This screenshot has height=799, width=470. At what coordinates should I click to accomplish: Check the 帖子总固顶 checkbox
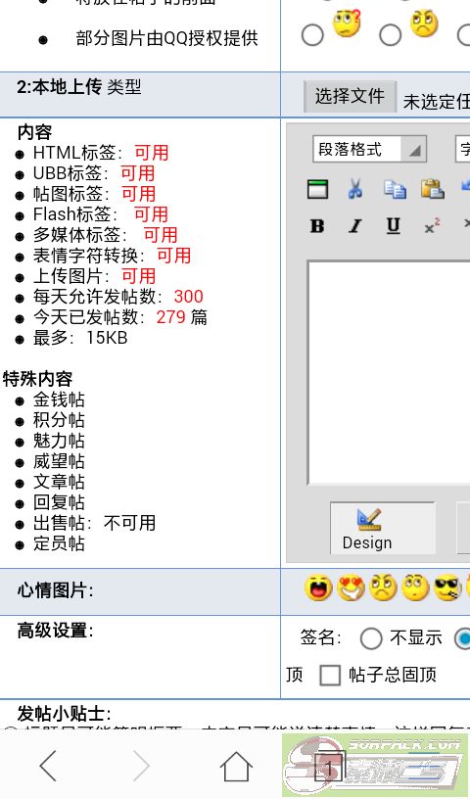330,676
